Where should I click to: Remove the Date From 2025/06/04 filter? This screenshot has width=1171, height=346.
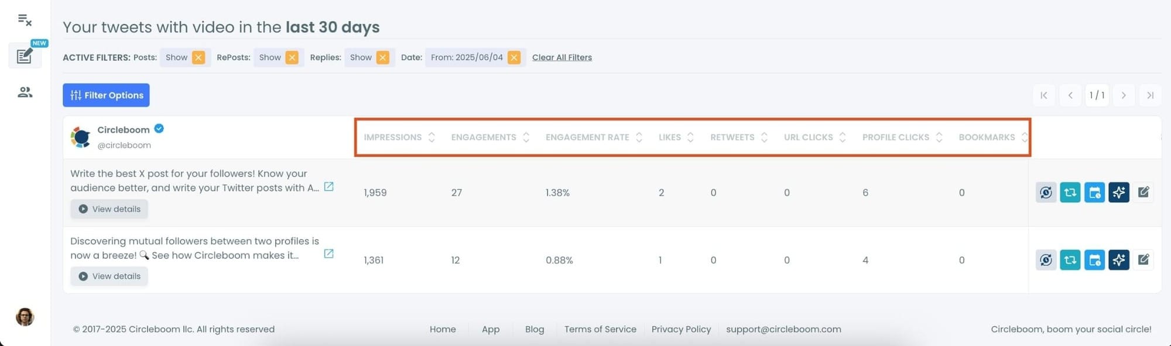coord(514,57)
